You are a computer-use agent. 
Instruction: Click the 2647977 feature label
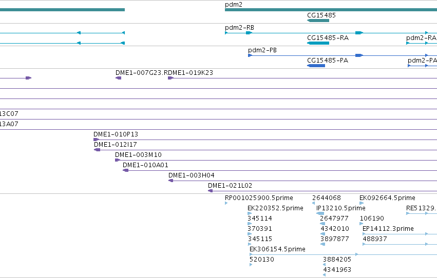[334, 219]
